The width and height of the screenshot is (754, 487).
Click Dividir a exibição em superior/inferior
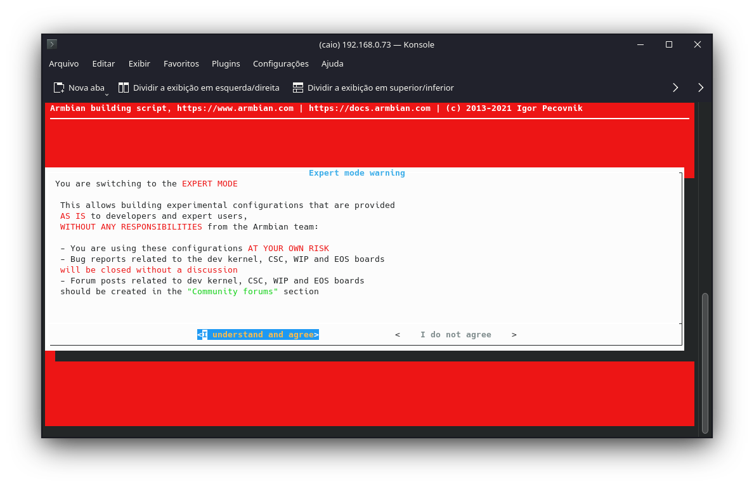point(373,88)
